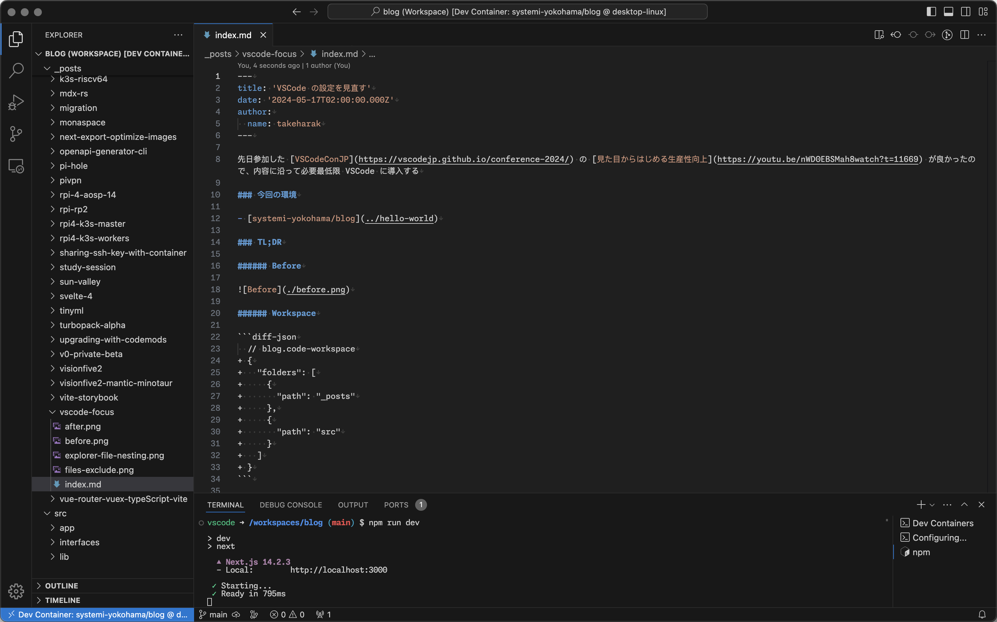997x622 pixels.
Task: Toggle secondary side bar visibility
Action: point(966,12)
